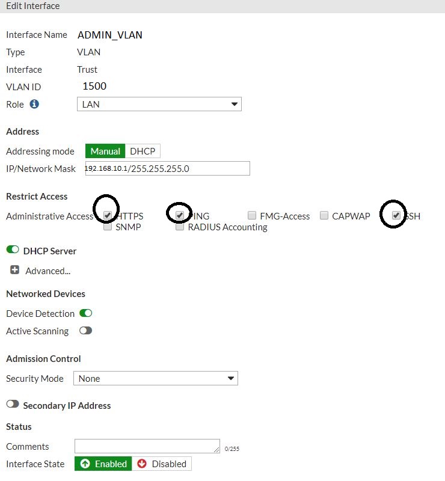This screenshot has width=445, height=481.
Task: Open the Role dropdown showing LAN
Action: point(159,104)
